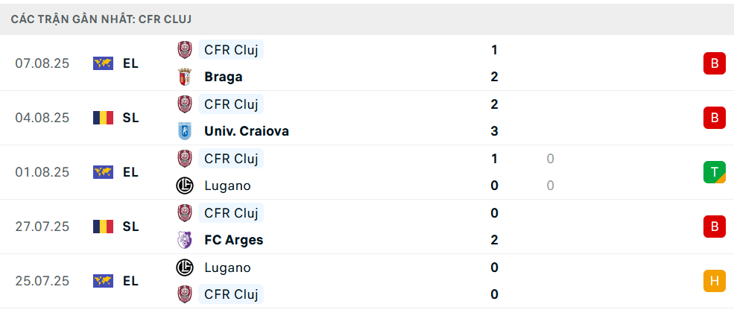
Task: Click Romanian flag icon for 04.08.25 match
Action: click(x=103, y=118)
